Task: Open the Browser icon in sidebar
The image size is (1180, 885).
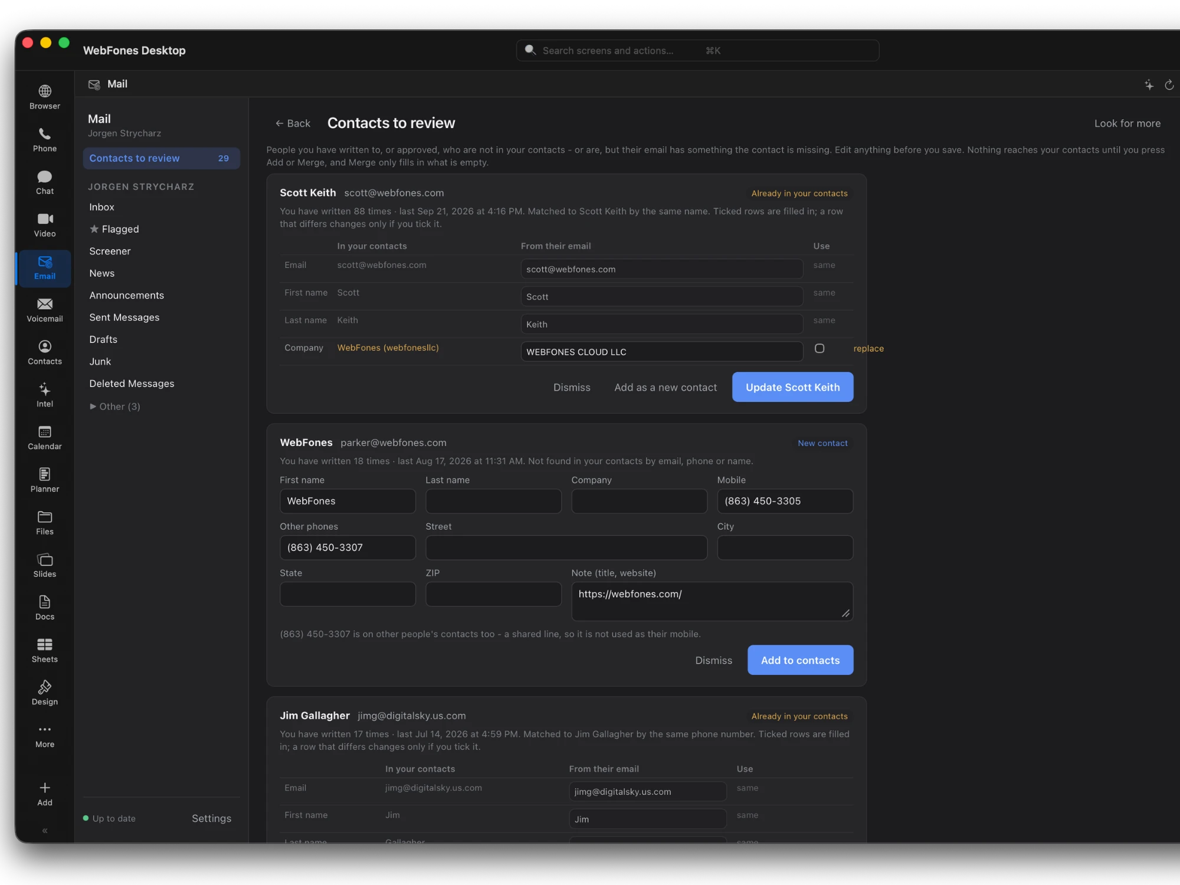Action: tap(45, 91)
